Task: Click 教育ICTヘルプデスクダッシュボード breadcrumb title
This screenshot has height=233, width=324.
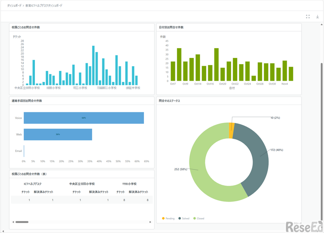Action: (x=44, y=6)
